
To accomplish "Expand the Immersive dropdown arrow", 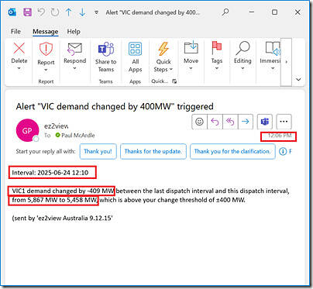I will tap(273, 68).
